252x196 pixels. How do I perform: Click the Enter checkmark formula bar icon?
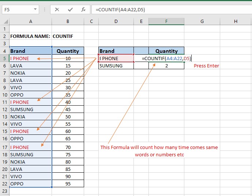[x=70, y=9]
